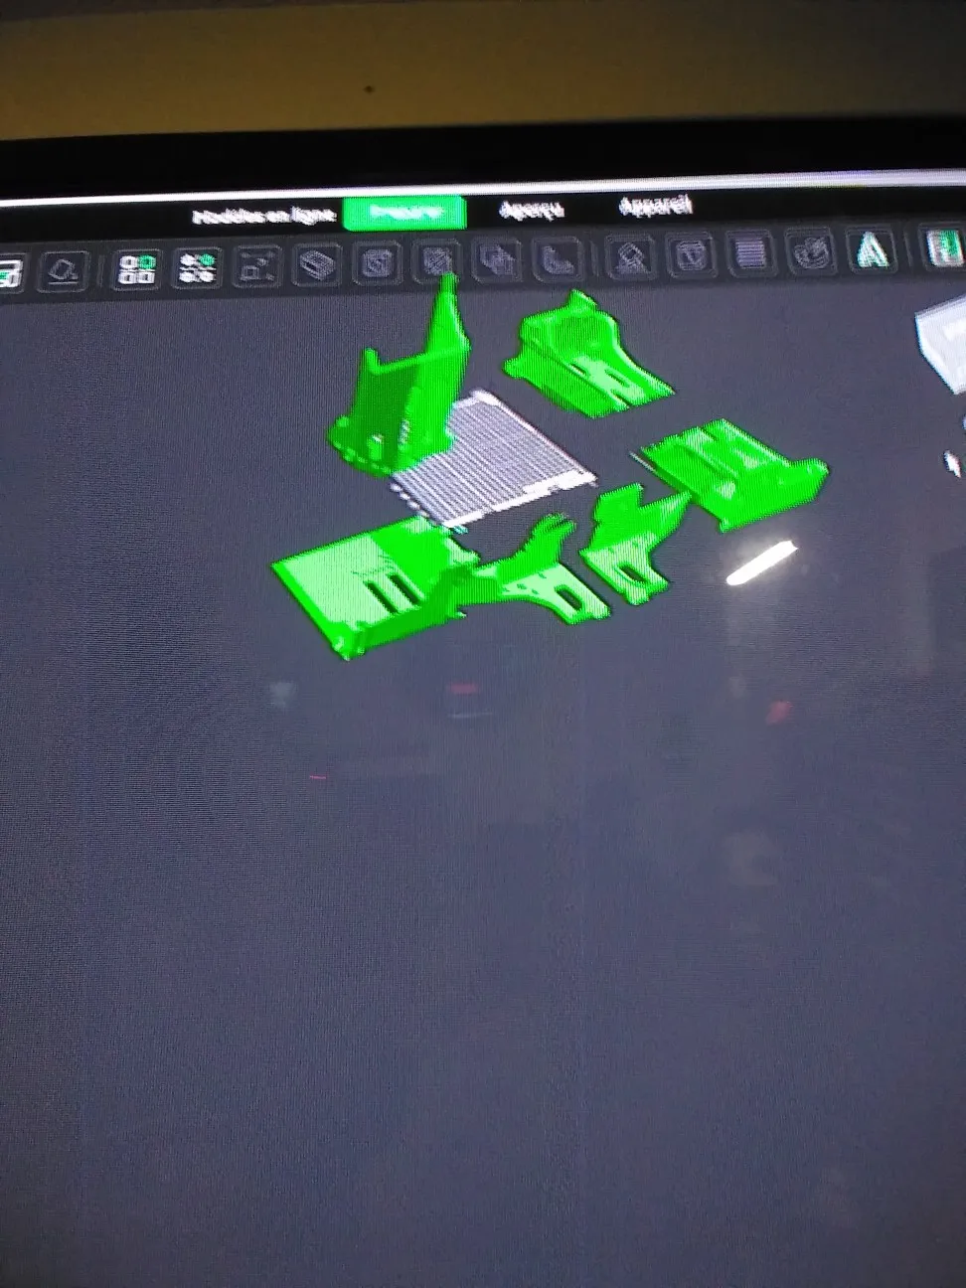This screenshot has height=1288, width=966.
Task: Select the dashed selection-box toolbar icon
Action: pyautogui.click(x=257, y=267)
